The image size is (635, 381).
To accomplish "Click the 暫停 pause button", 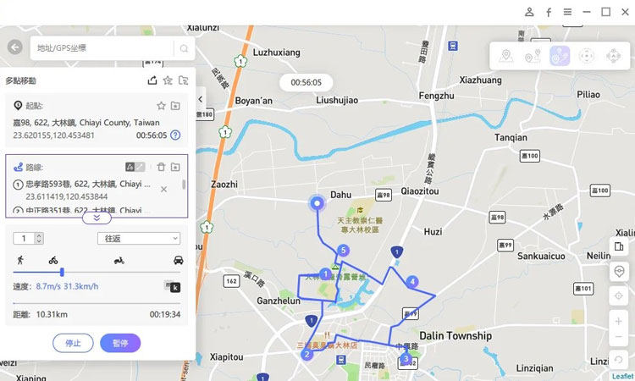I will click(x=120, y=344).
